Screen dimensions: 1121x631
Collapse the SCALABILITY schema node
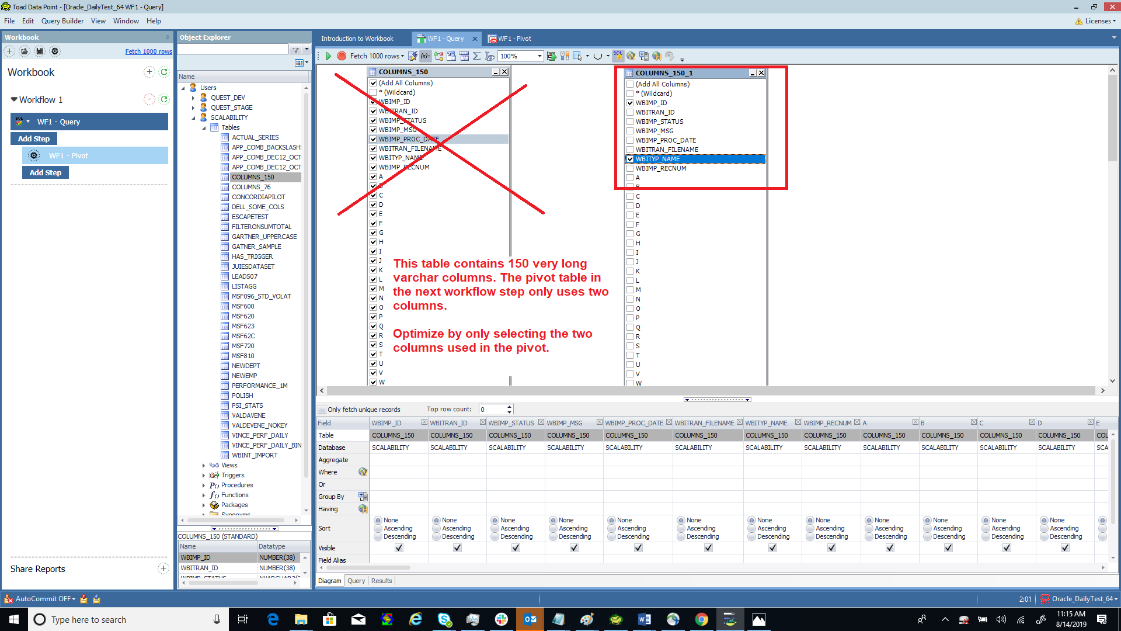193,117
